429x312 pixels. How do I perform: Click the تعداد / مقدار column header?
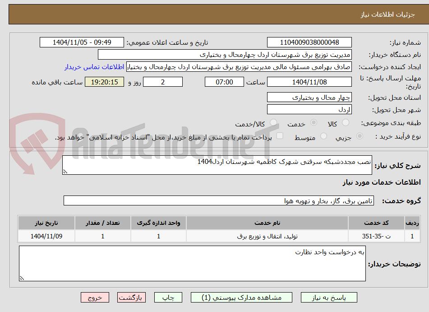point(103,223)
